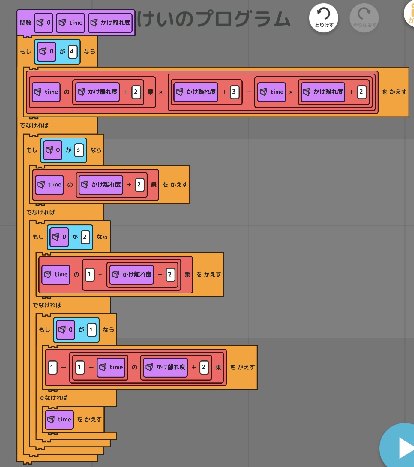Select the time variable before の in the 4 branch
This screenshot has height=467, width=414.
coord(46,92)
